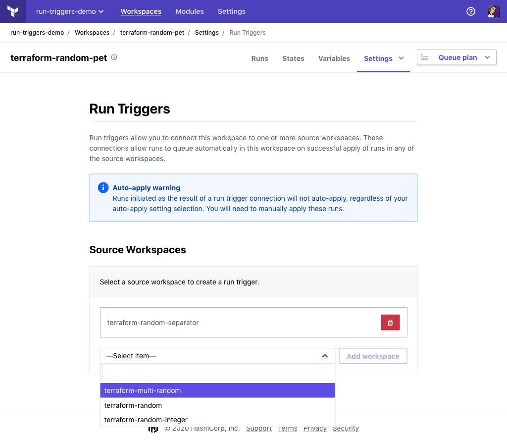Click the Queue plan button
The width and height of the screenshot is (507, 446).
click(x=456, y=57)
